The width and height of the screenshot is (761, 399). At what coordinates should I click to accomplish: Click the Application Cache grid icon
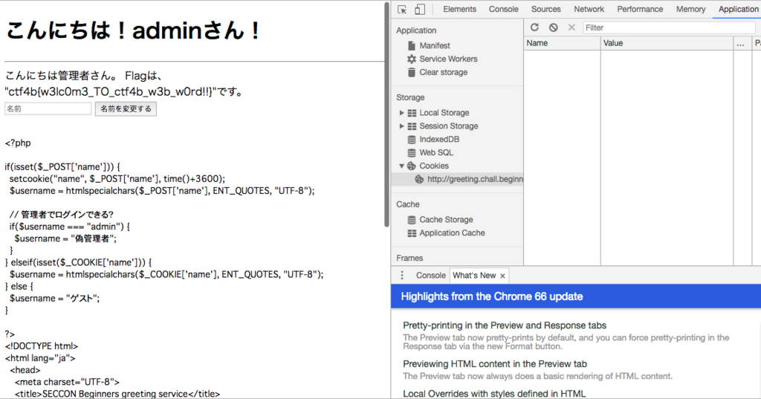(412, 233)
